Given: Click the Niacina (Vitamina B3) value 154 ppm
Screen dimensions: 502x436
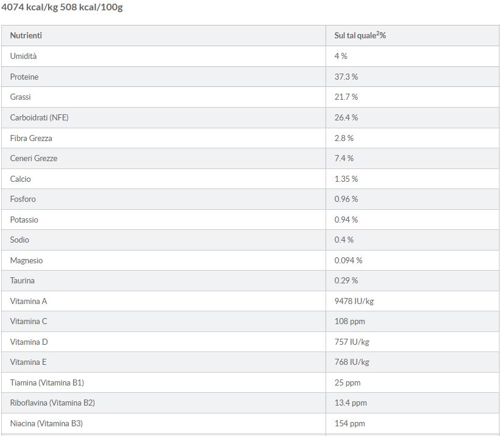Looking at the screenshot, I should pyautogui.click(x=350, y=423).
